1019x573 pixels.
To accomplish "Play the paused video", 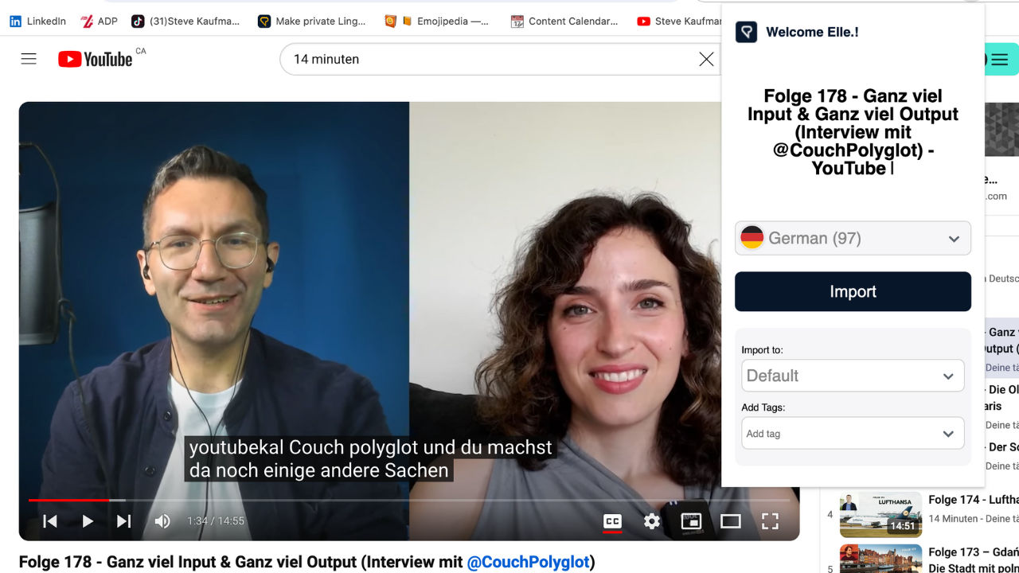I will click(x=88, y=521).
